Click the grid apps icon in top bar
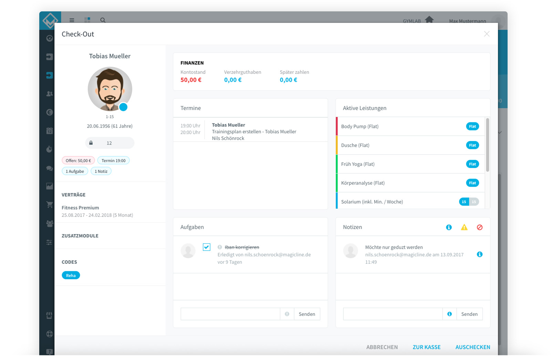 click(87, 20)
